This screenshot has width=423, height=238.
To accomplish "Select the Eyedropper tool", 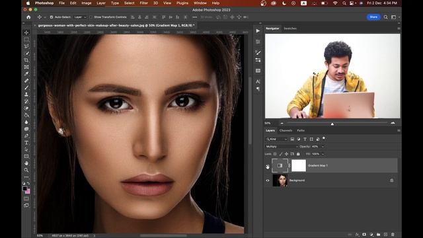I will (26, 74).
